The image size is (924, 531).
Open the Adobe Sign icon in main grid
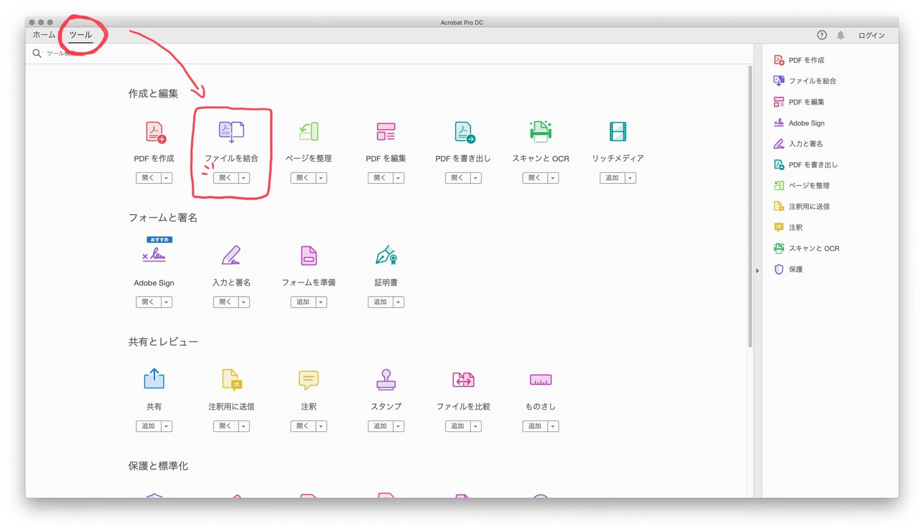click(x=154, y=255)
